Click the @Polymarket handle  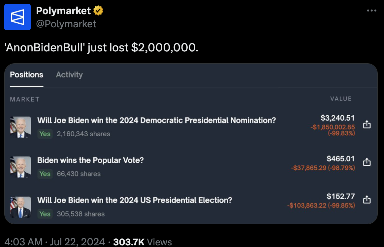point(66,24)
